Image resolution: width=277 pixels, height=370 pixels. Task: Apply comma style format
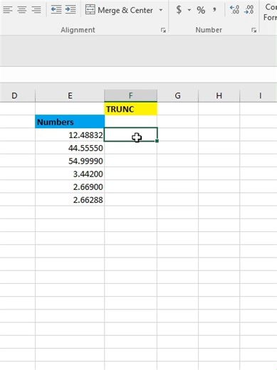tap(214, 10)
